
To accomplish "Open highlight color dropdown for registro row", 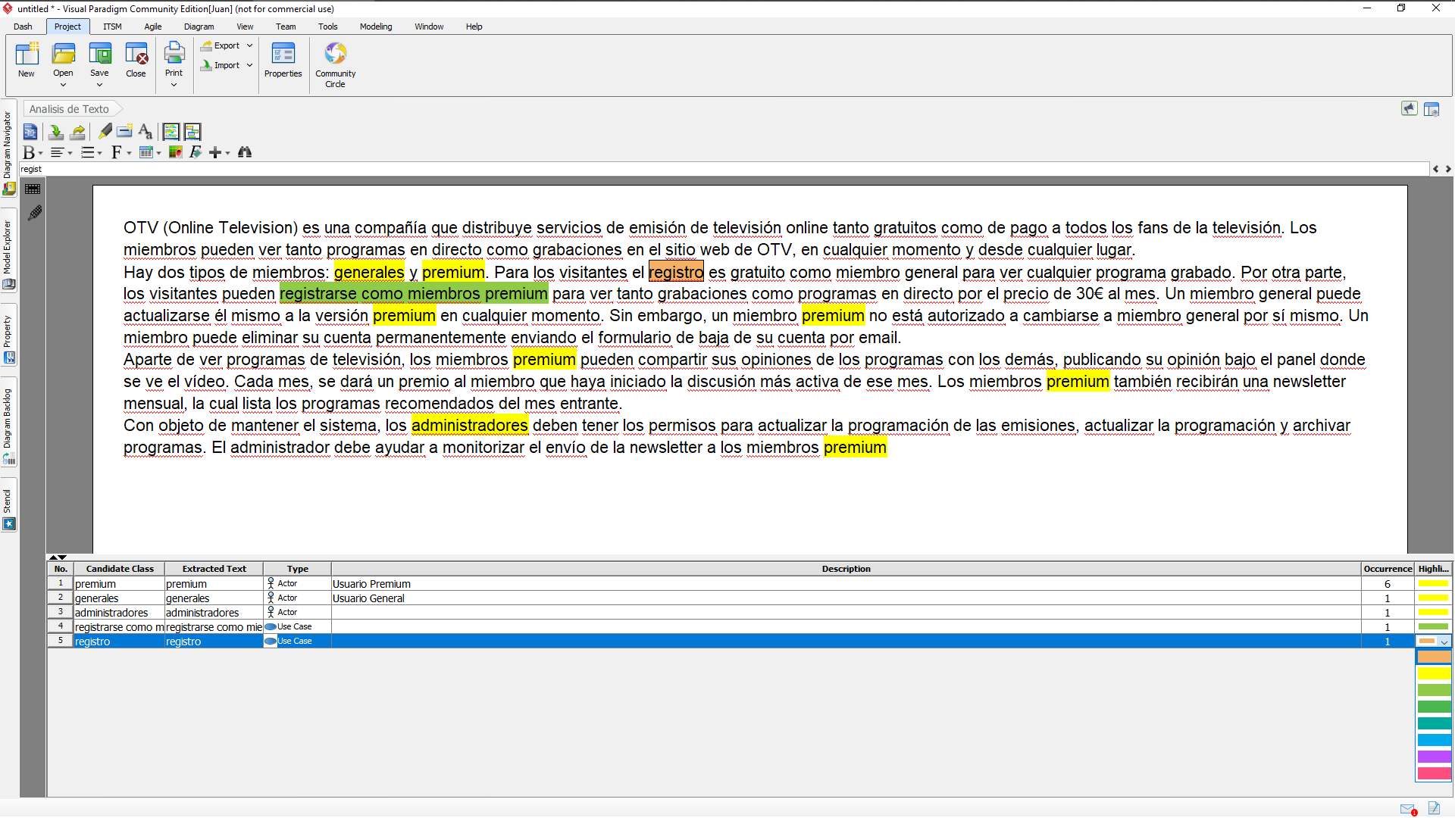I will [x=1444, y=642].
